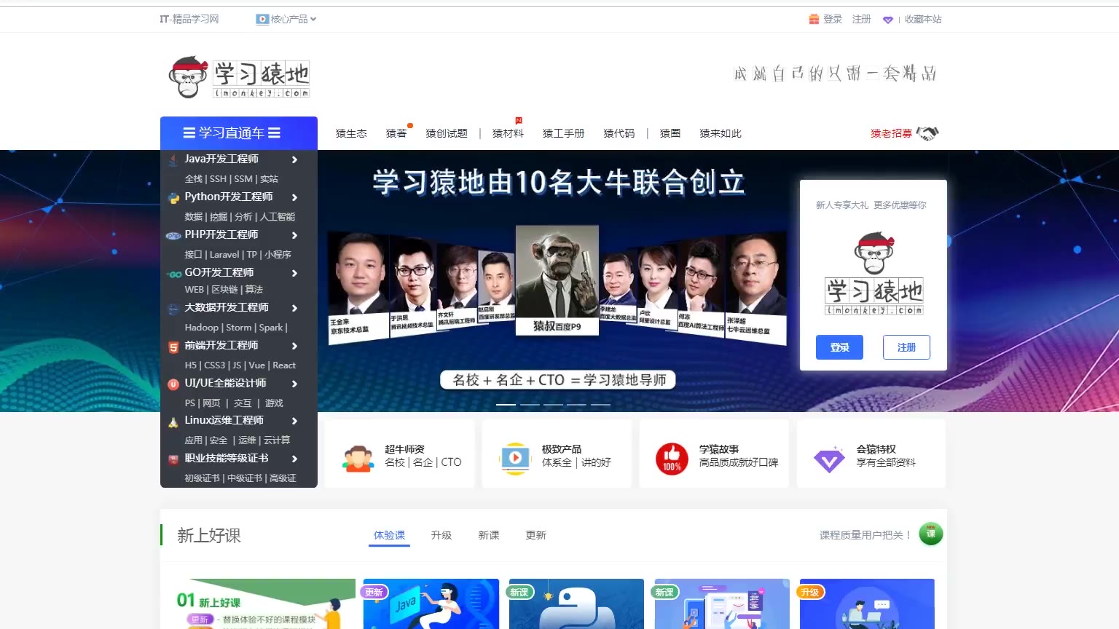This screenshot has height=629, width=1119.
Task: Click the 全栈 | SSH | SSM | 实战 sidebar text
Action: 231,178
